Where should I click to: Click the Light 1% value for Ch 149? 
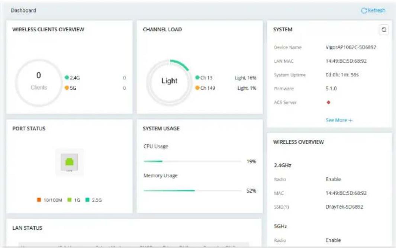[247, 88]
